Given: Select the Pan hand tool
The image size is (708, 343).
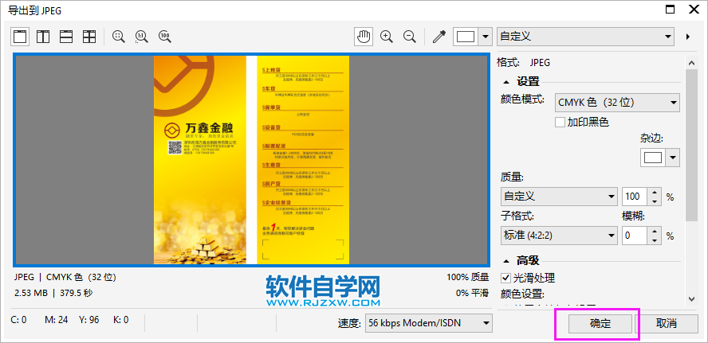Looking at the screenshot, I should [x=364, y=37].
